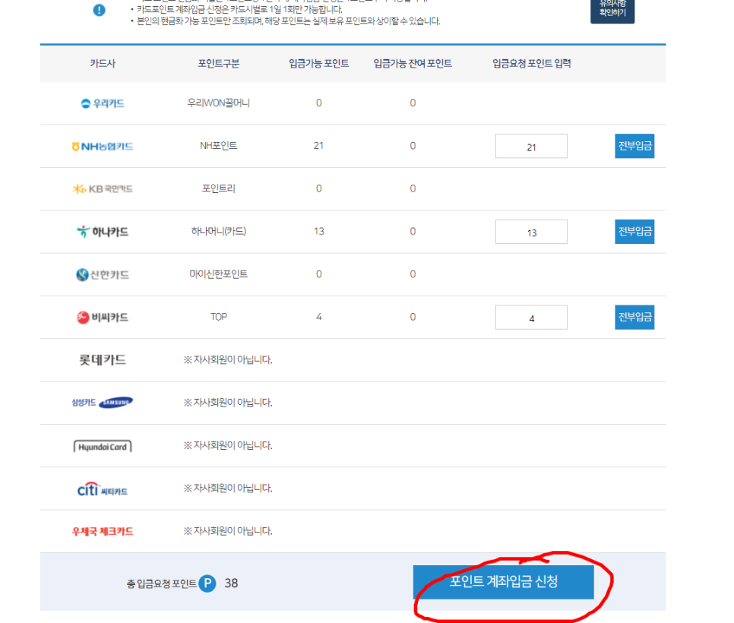The image size is (734, 623).
Task: Click the 우체국 체크카드 logo
Action: [x=103, y=531]
